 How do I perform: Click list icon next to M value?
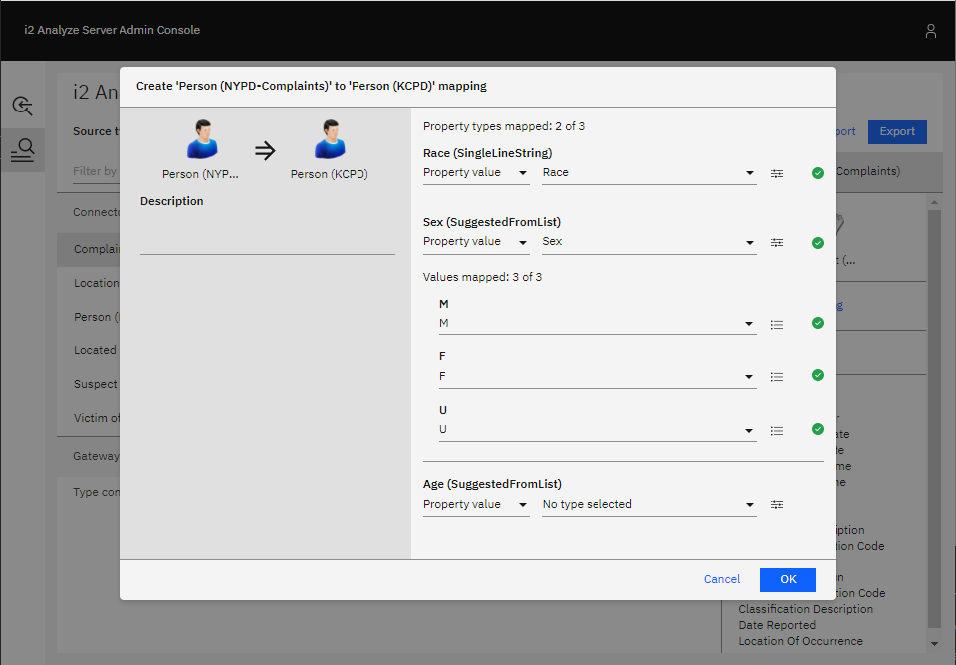777,324
